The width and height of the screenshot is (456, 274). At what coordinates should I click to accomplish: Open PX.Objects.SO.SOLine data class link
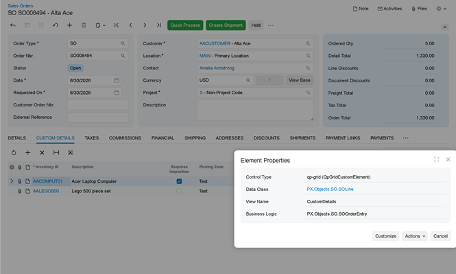point(330,190)
